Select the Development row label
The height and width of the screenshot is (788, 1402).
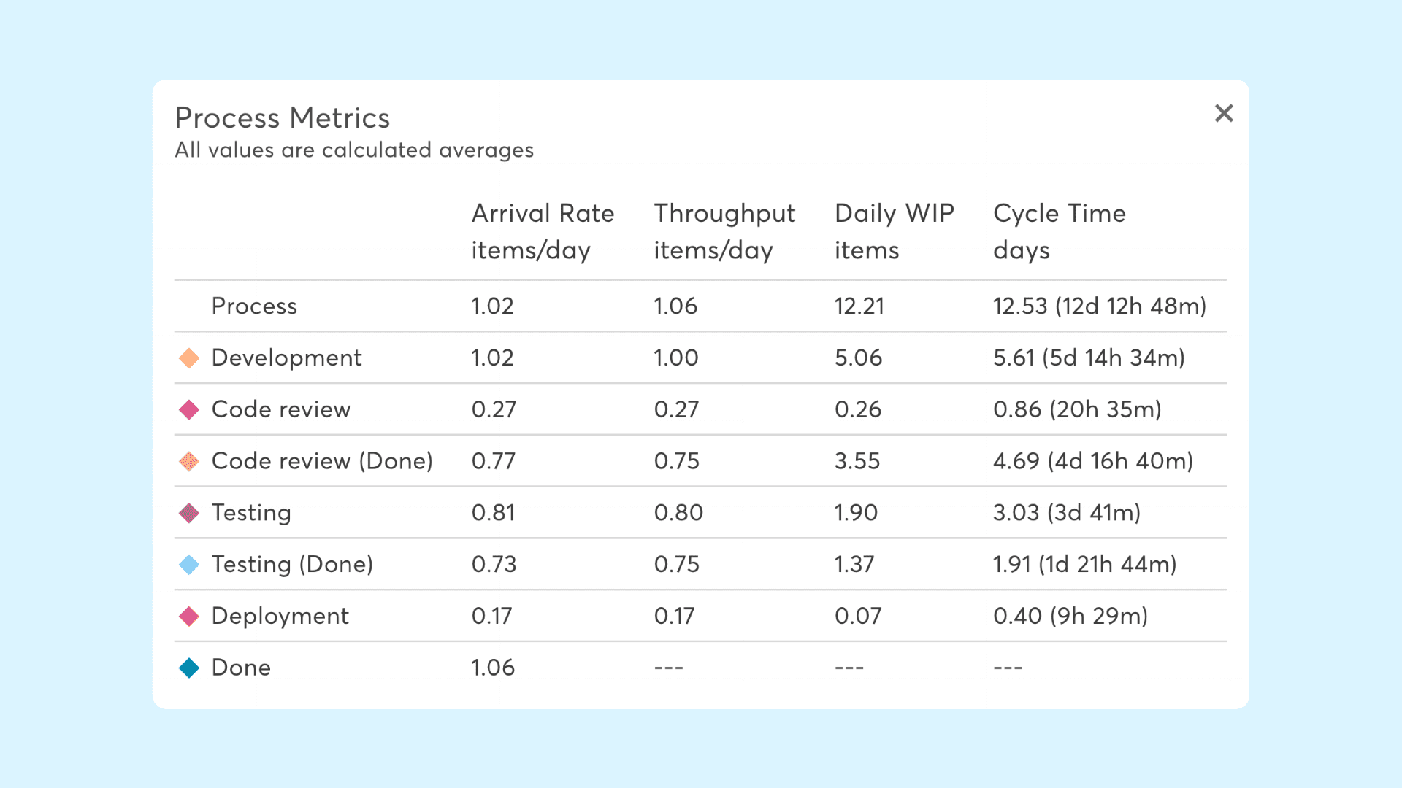pos(286,358)
